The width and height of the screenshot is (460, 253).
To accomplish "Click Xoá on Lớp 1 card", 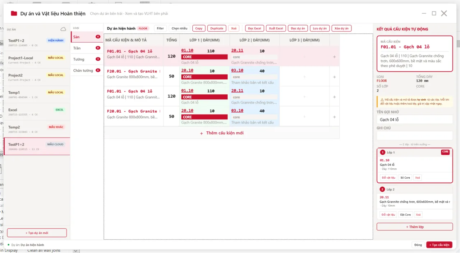I will click(x=417, y=178).
